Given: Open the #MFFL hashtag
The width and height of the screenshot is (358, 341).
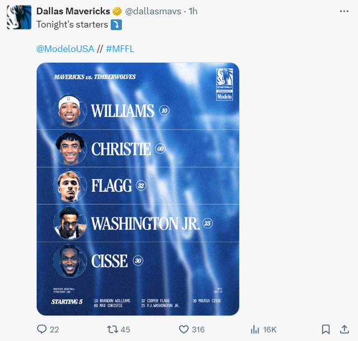Looking at the screenshot, I should (120, 49).
